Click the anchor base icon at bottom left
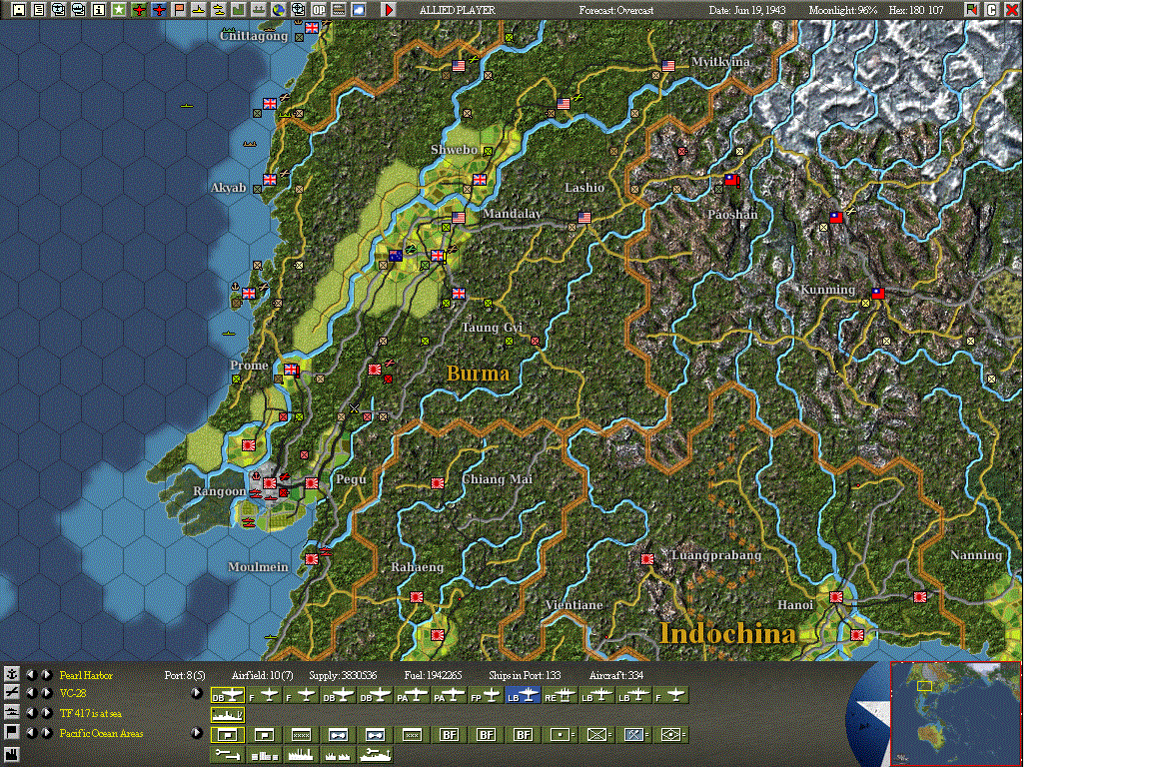 point(12,674)
